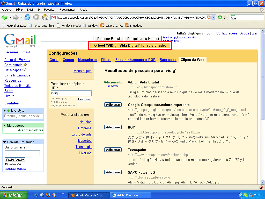Open the Favoritos menu

tap(50, 10)
